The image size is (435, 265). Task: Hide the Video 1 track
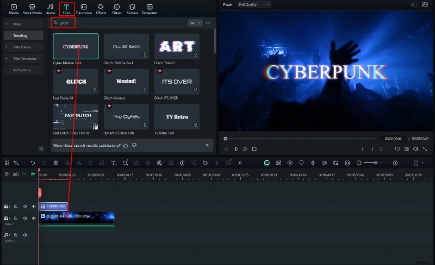point(34,218)
